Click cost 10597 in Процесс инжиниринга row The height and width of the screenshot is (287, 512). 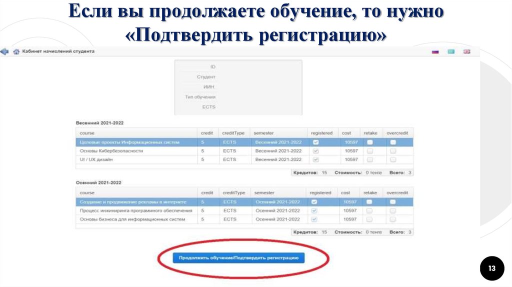coord(350,210)
